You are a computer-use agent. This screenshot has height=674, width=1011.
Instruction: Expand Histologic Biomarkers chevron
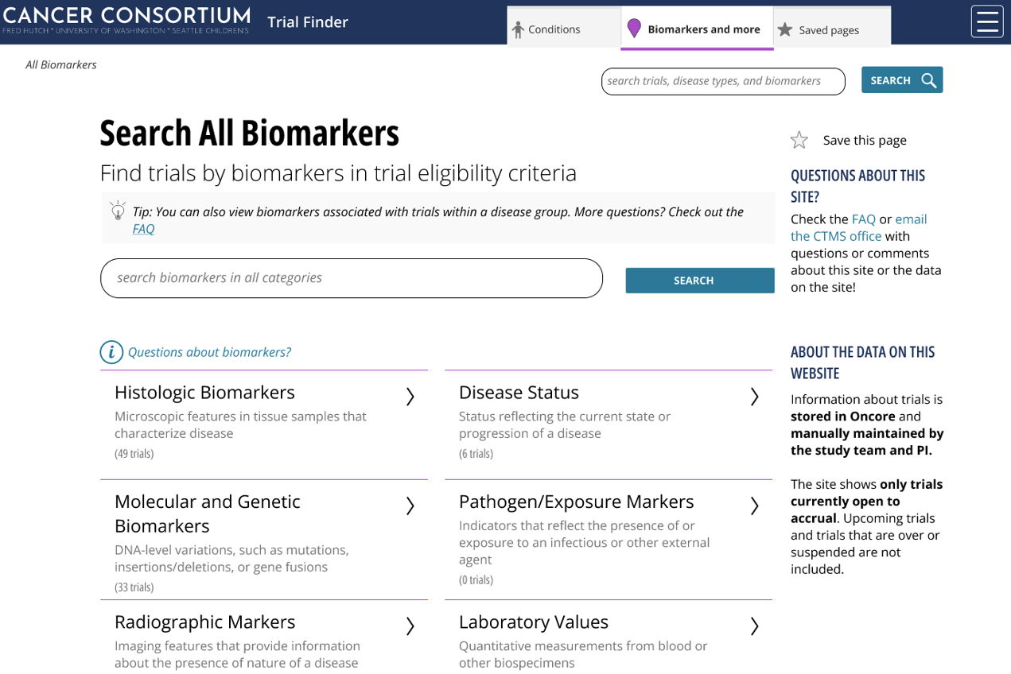(x=410, y=397)
